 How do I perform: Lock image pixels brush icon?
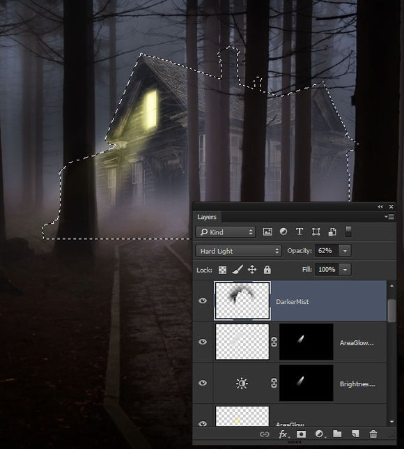click(x=238, y=269)
